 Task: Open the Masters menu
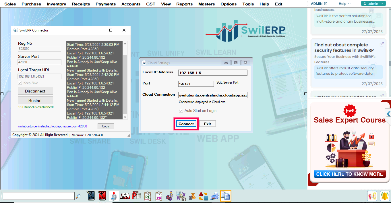(x=206, y=4)
